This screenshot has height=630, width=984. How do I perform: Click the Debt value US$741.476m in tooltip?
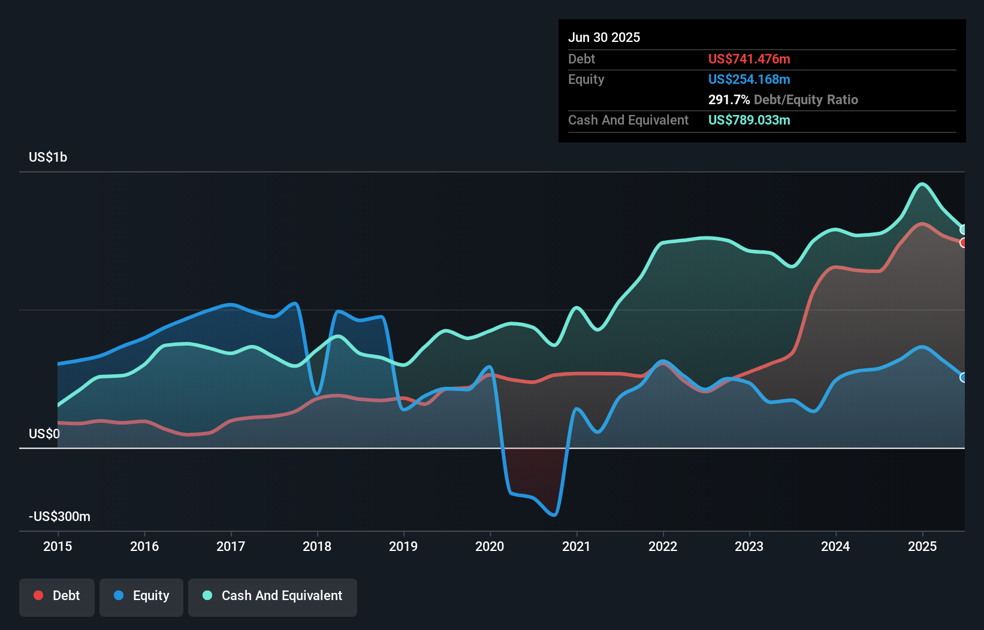[749, 59]
